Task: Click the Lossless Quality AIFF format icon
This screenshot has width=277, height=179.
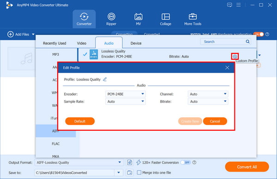Action: pyautogui.click(x=94, y=54)
